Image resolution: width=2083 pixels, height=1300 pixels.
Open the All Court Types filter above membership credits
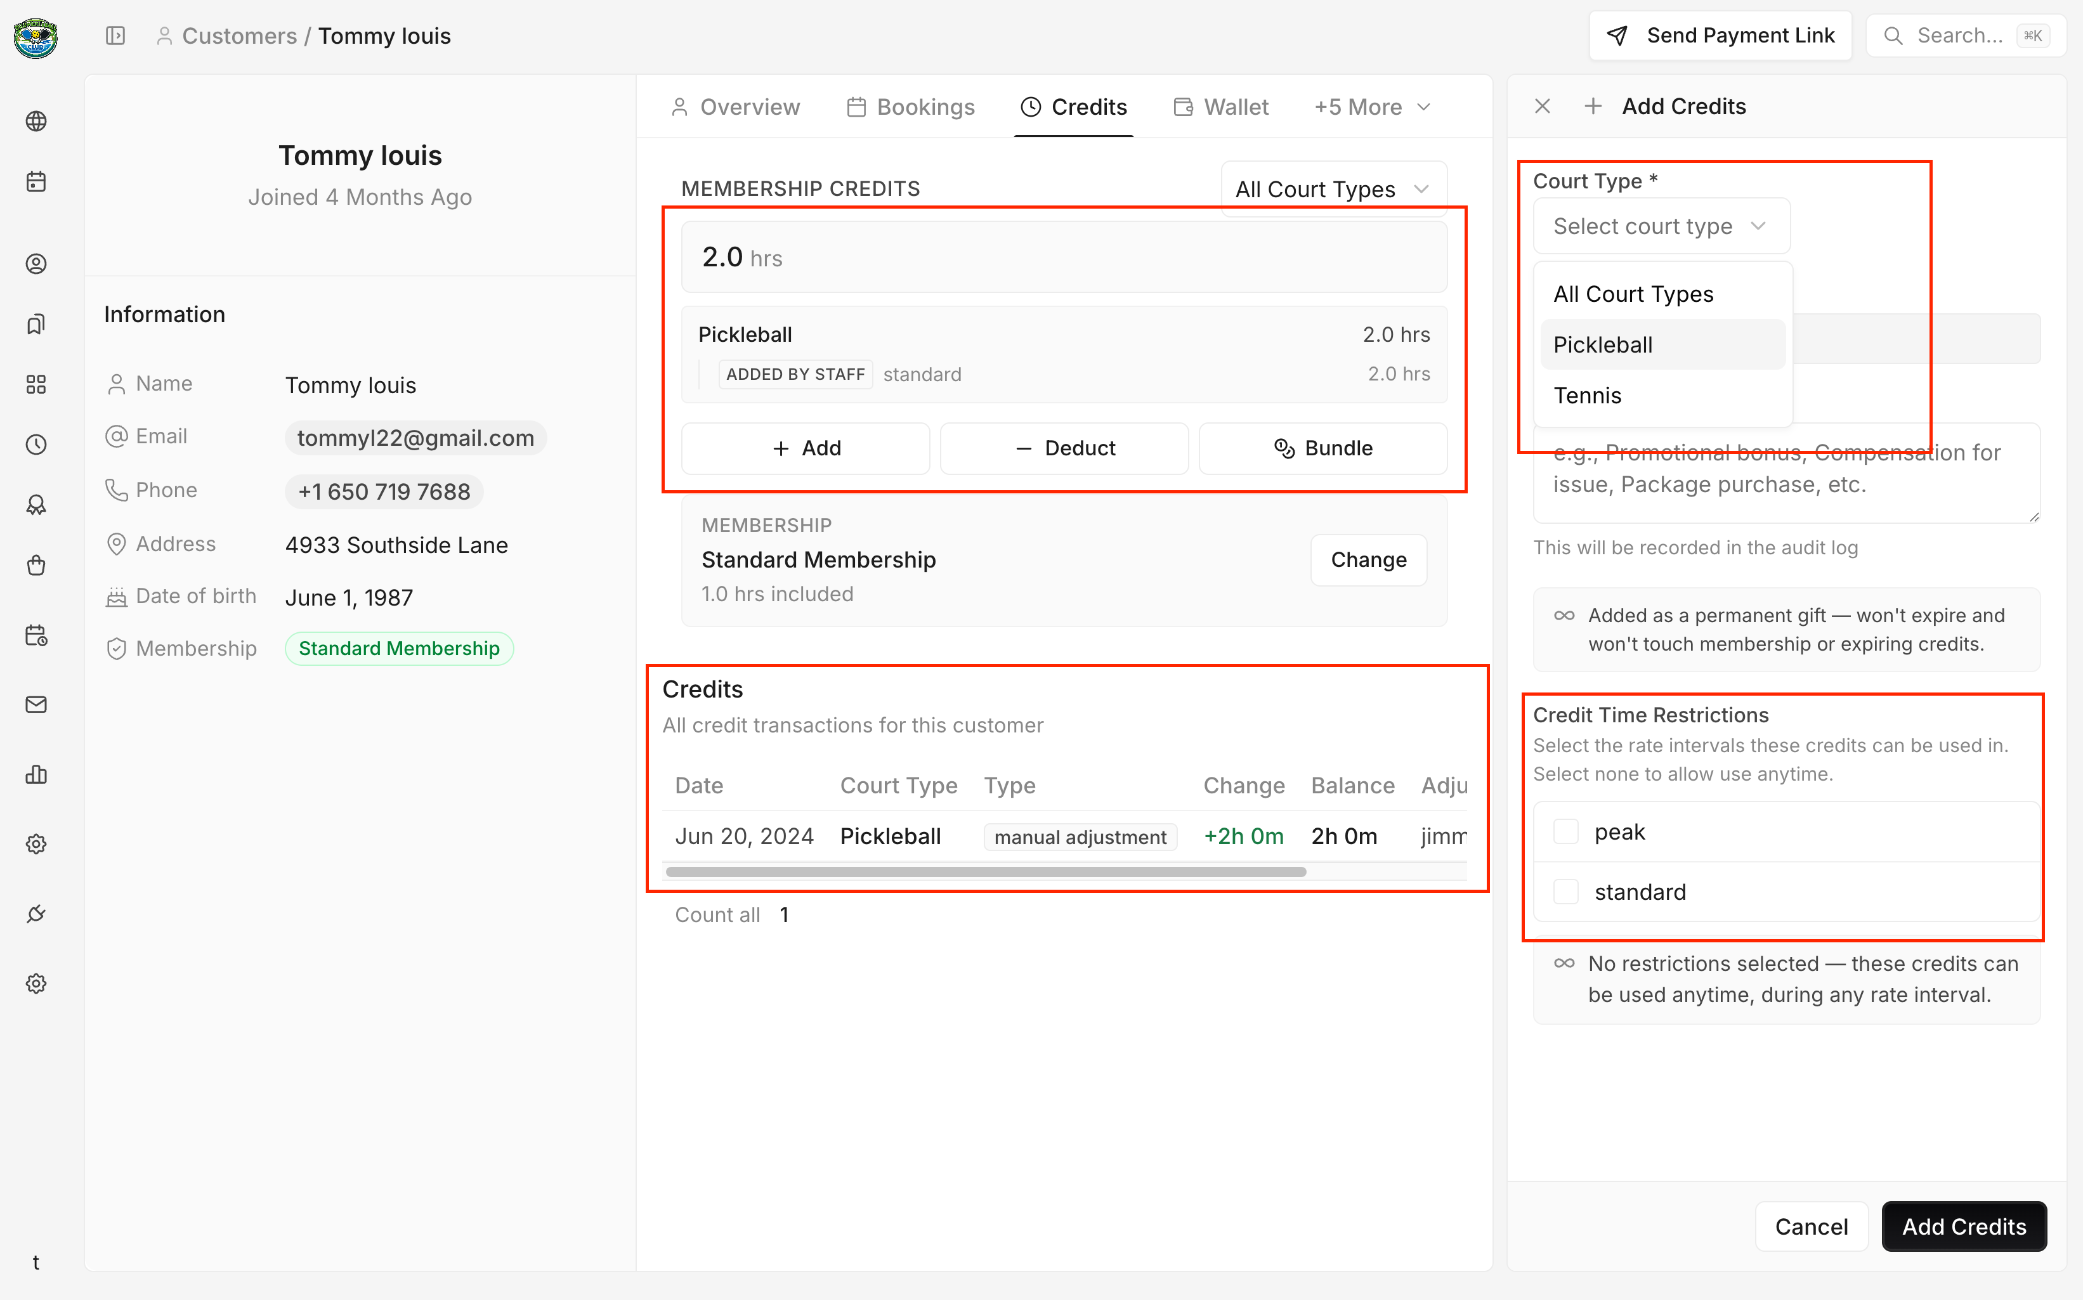[1333, 188]
